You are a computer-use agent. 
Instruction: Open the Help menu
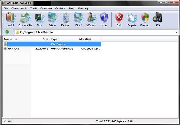click(x=72, y=8)
